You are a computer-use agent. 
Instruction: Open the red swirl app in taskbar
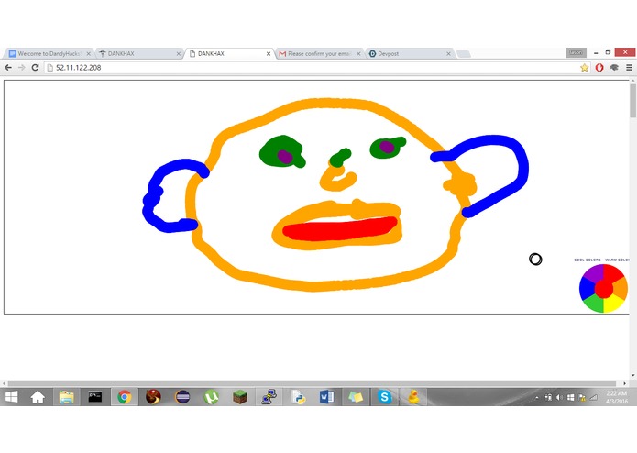pyautogui.click(x=153, y=397)
